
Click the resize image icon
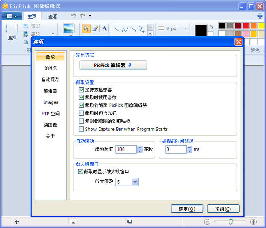[26, 33]
